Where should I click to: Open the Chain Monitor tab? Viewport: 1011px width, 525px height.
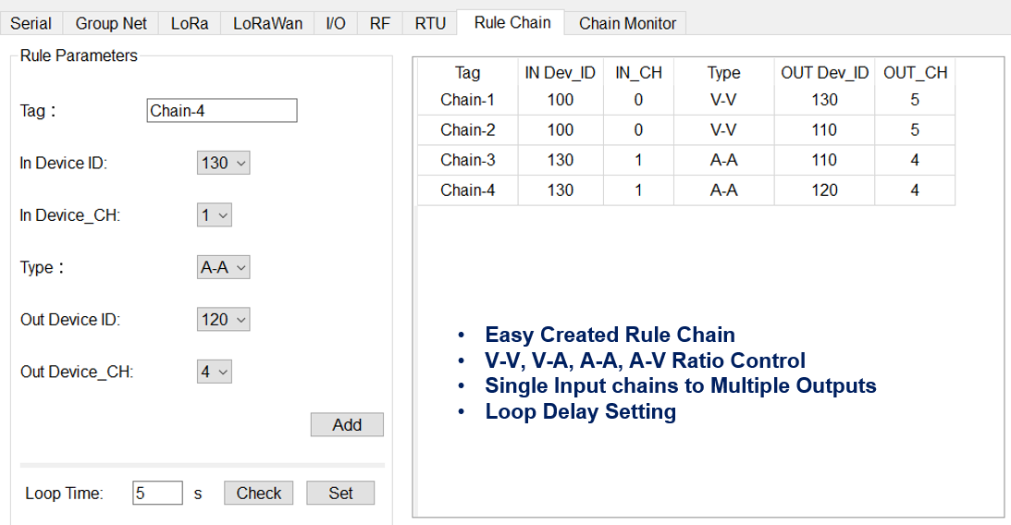(627, 24)
